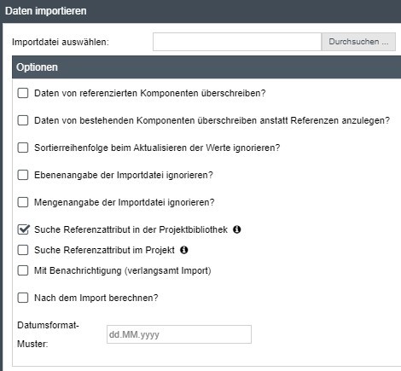Click the import file path field
The width and height of the screenshot is (401, 371).
[237, 42]
